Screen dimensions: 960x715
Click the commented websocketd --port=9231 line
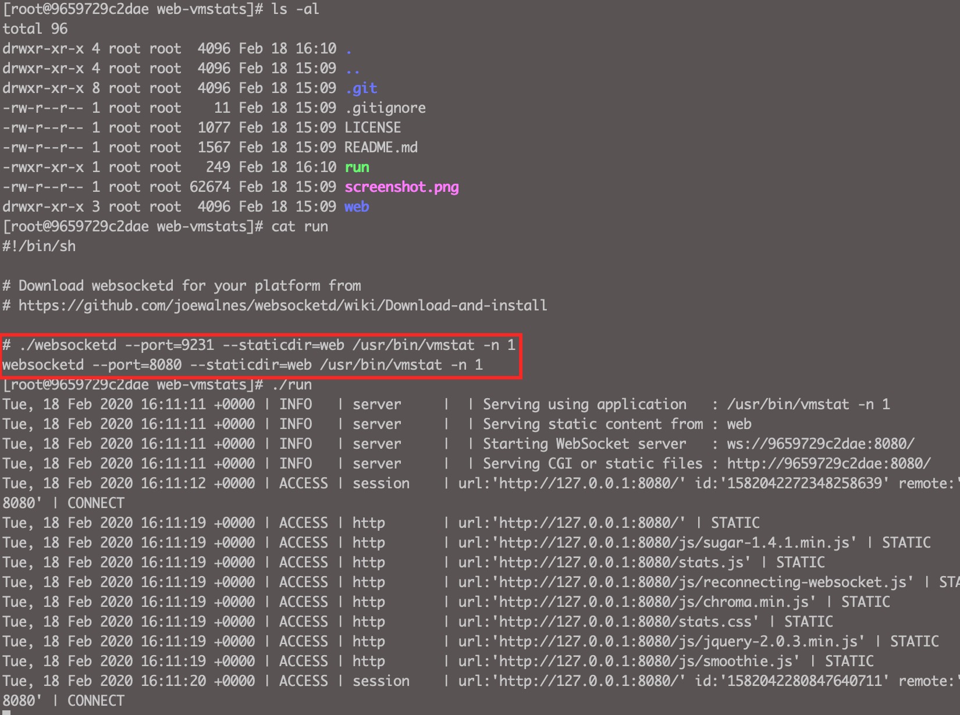click(x=259, y=345)
